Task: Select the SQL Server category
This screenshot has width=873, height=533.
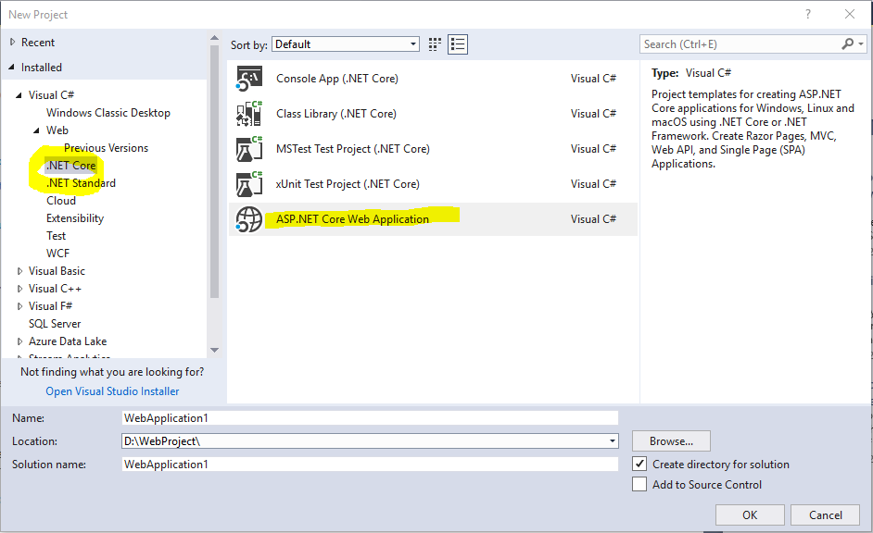Action: pyautogui.click(x=55, y=324)
